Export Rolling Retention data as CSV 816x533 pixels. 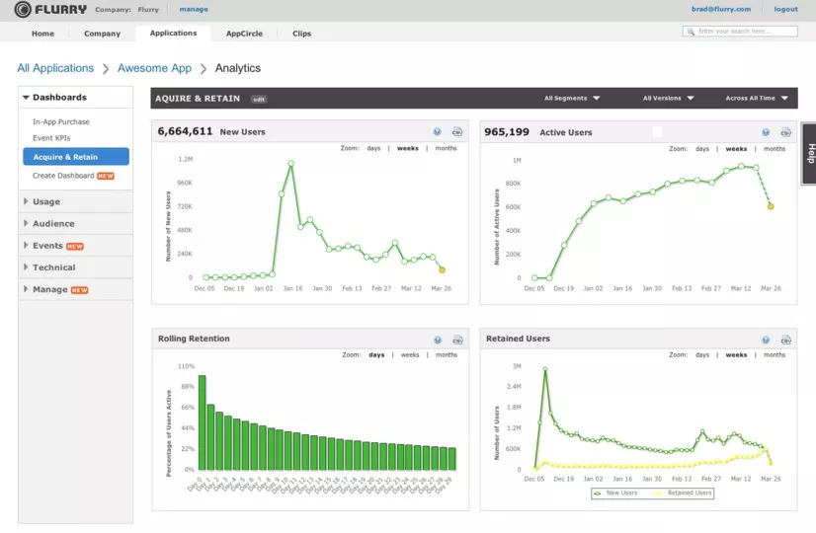point(457,341)
